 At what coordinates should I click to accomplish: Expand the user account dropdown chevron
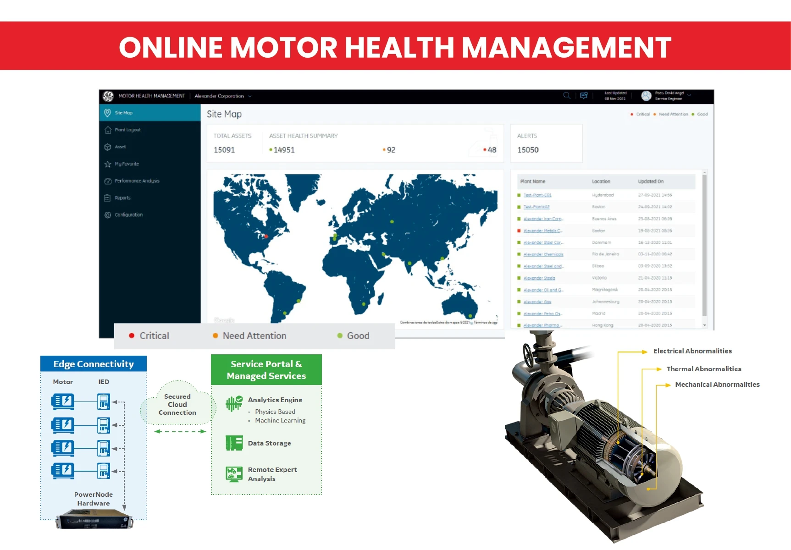click(x=689, y=95)
